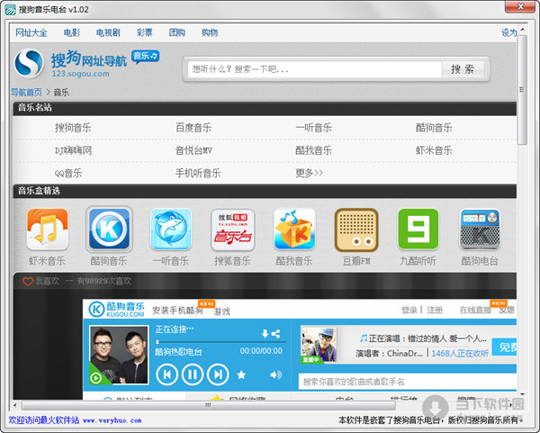Open the 酷狗电台 radio icon
Screen dimensions: 540x433
click(x=480, y=230)
